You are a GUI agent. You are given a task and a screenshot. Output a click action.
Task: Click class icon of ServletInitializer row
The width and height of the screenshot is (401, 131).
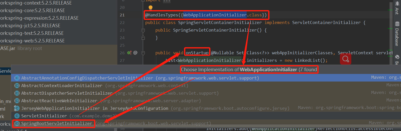(x=17, y=116)
